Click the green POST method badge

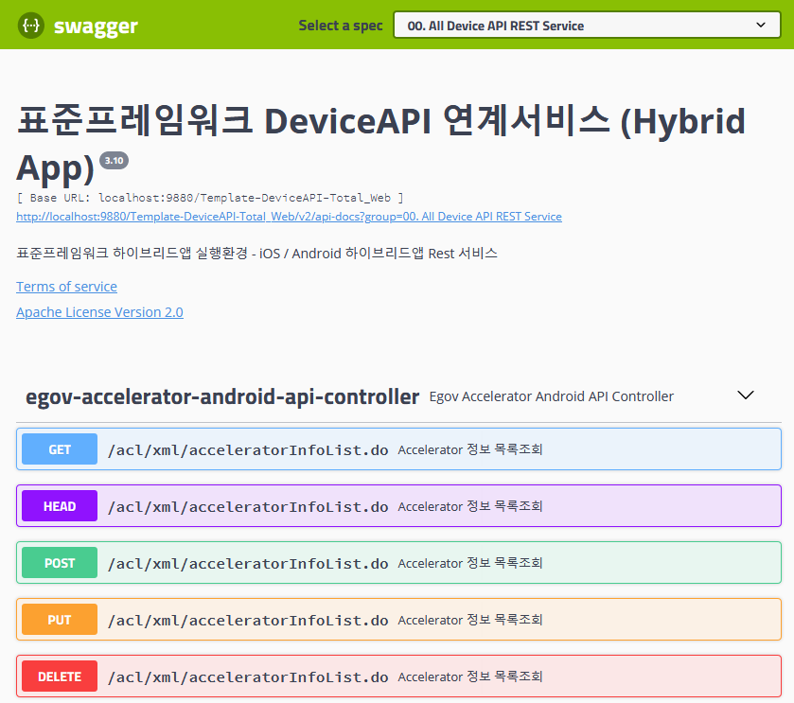coord(60,563)
